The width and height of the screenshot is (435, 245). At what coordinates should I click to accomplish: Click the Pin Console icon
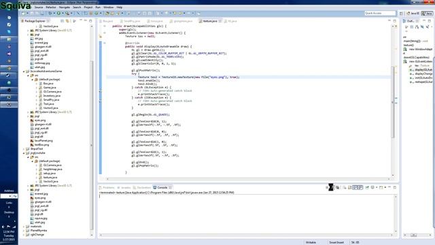pos(367,188)
